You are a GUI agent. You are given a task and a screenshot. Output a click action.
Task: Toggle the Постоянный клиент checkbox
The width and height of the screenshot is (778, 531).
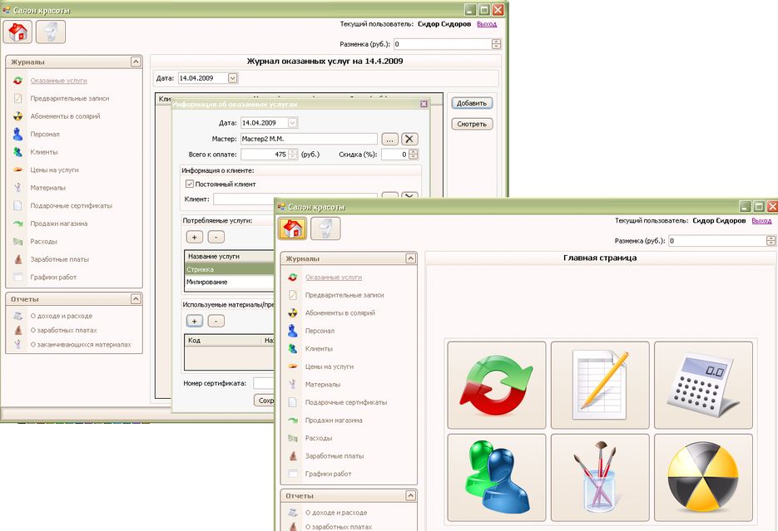pyautogui.click(x=189, y=184)
